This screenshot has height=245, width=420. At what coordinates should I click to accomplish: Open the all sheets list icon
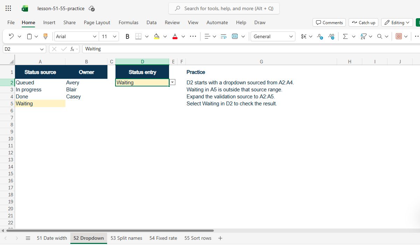28,238
